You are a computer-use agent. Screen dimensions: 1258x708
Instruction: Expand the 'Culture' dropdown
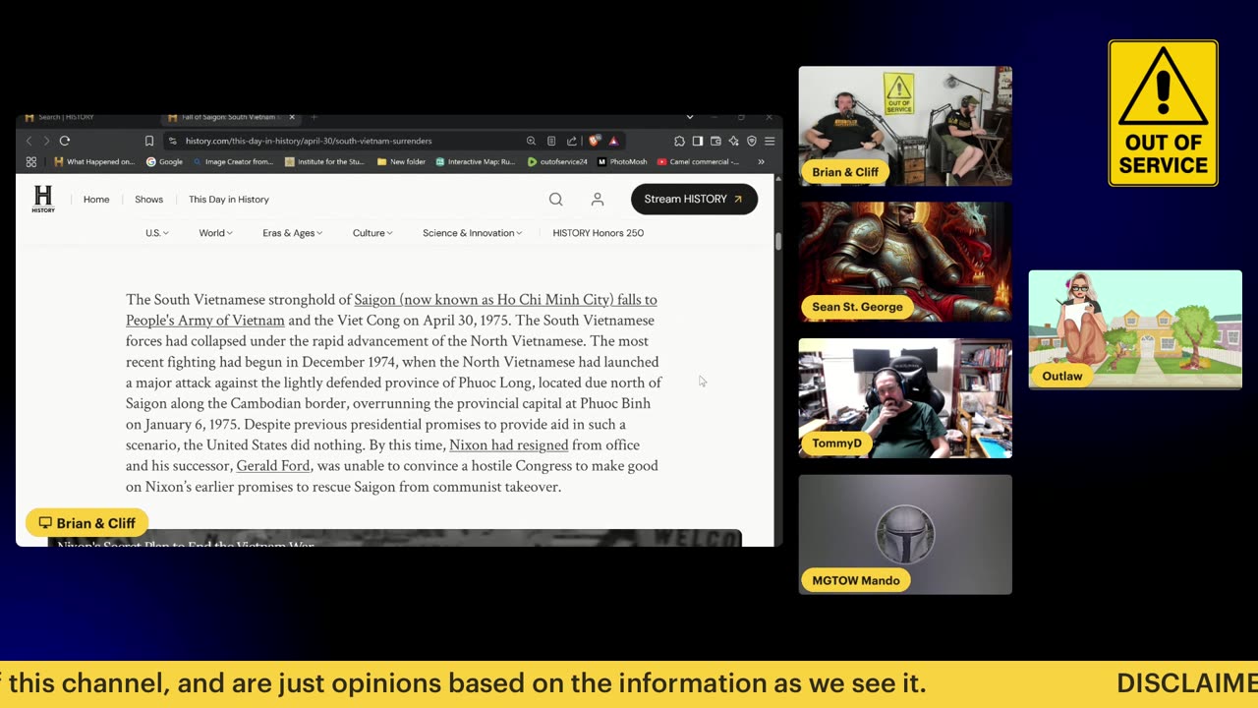(372, 233)
